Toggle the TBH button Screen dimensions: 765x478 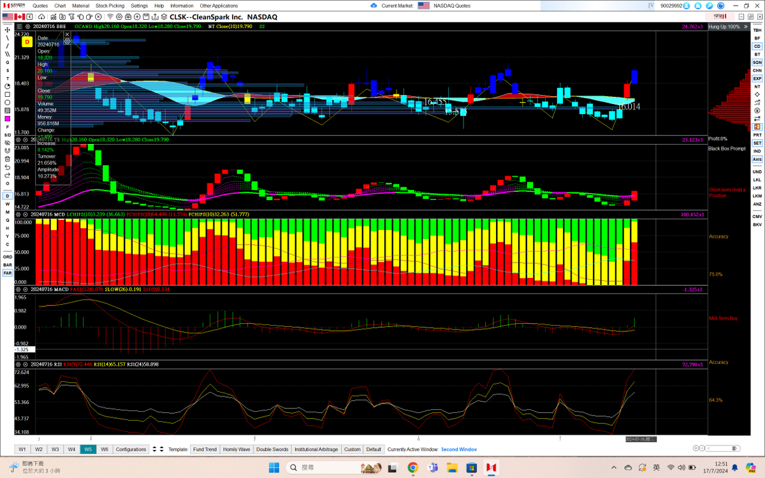click(757, 30)
